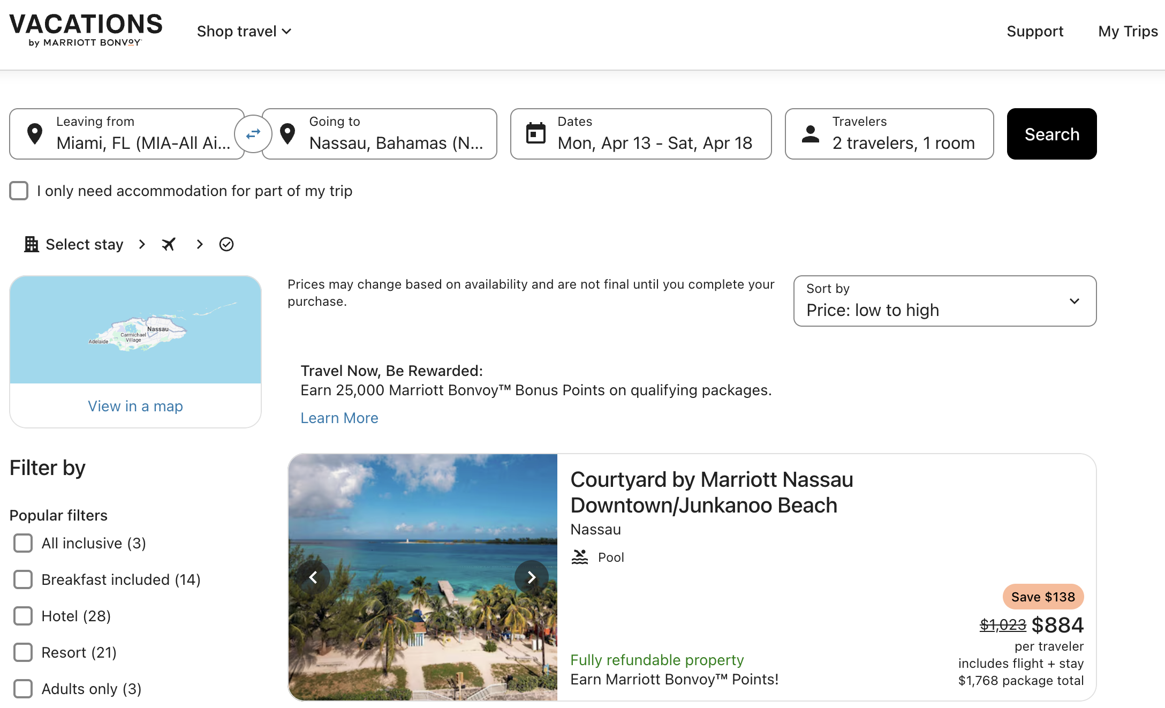The height and width of the screenshot is (708, 1165).
Task: Open the Sort by dropdown
Action: tap(944, 301)
